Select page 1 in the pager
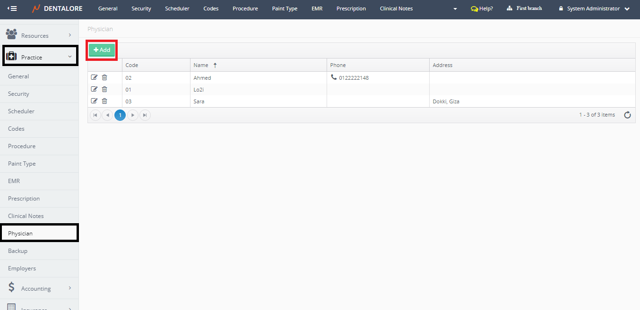Screen dimensions: 640x310 click(120, 115)
